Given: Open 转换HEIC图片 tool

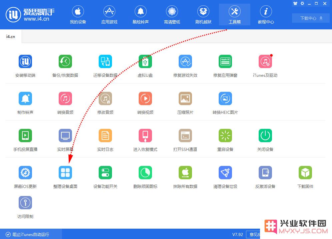Looking at the screenshot, I should pyautogui.click(x=225, y=98).
